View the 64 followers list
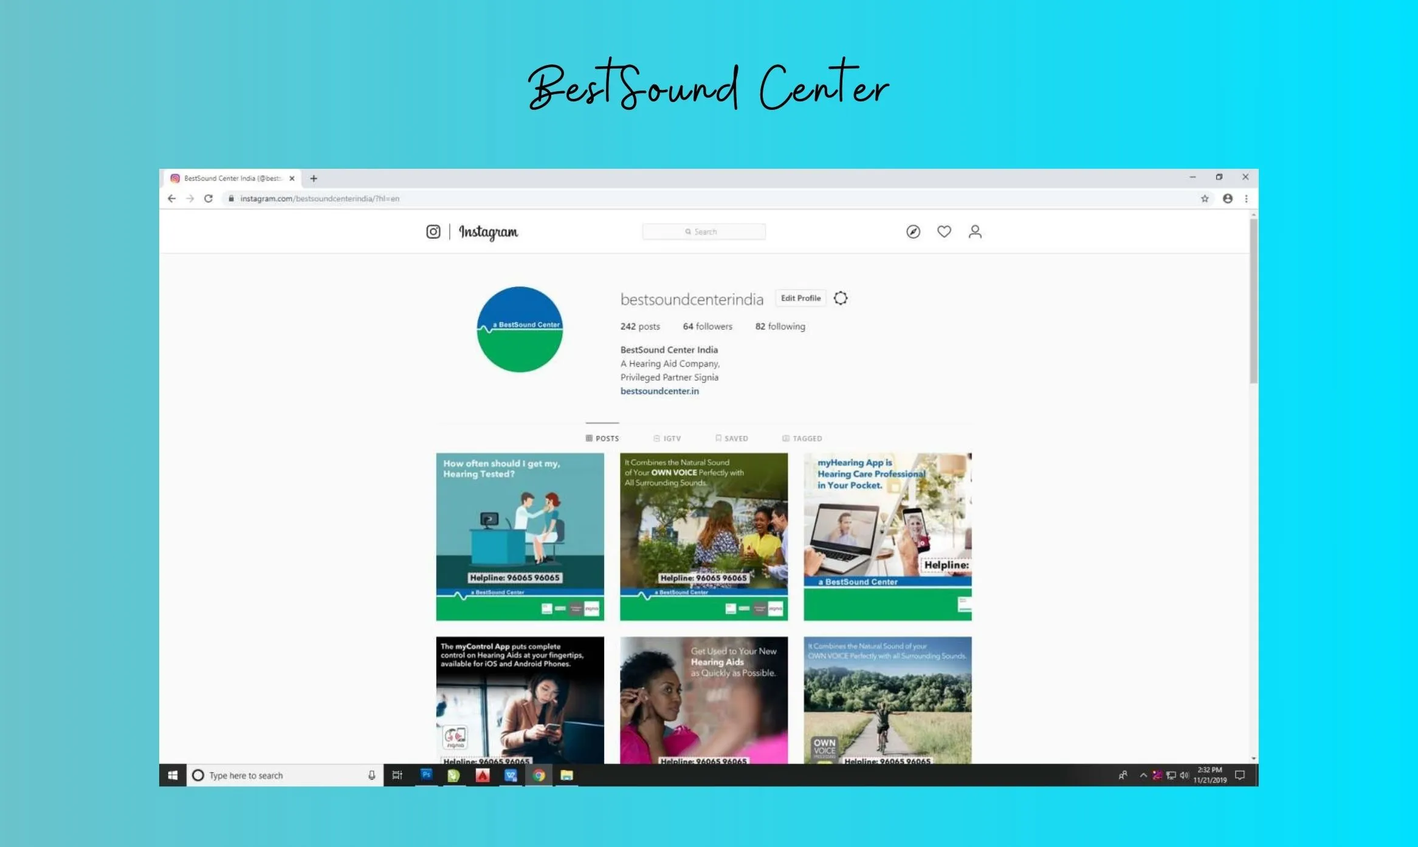 point(707,326)
